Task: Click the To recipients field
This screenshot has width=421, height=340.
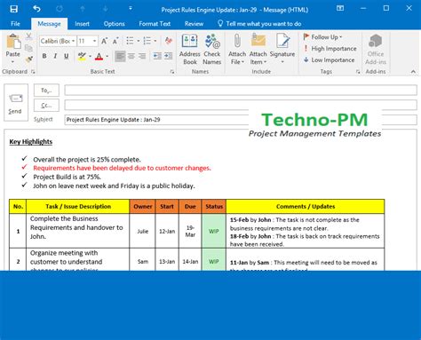Action: (x=241, y=91)
